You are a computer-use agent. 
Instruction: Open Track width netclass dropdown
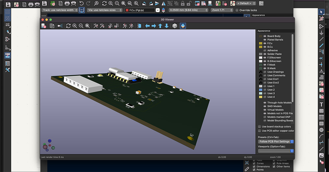60,10
